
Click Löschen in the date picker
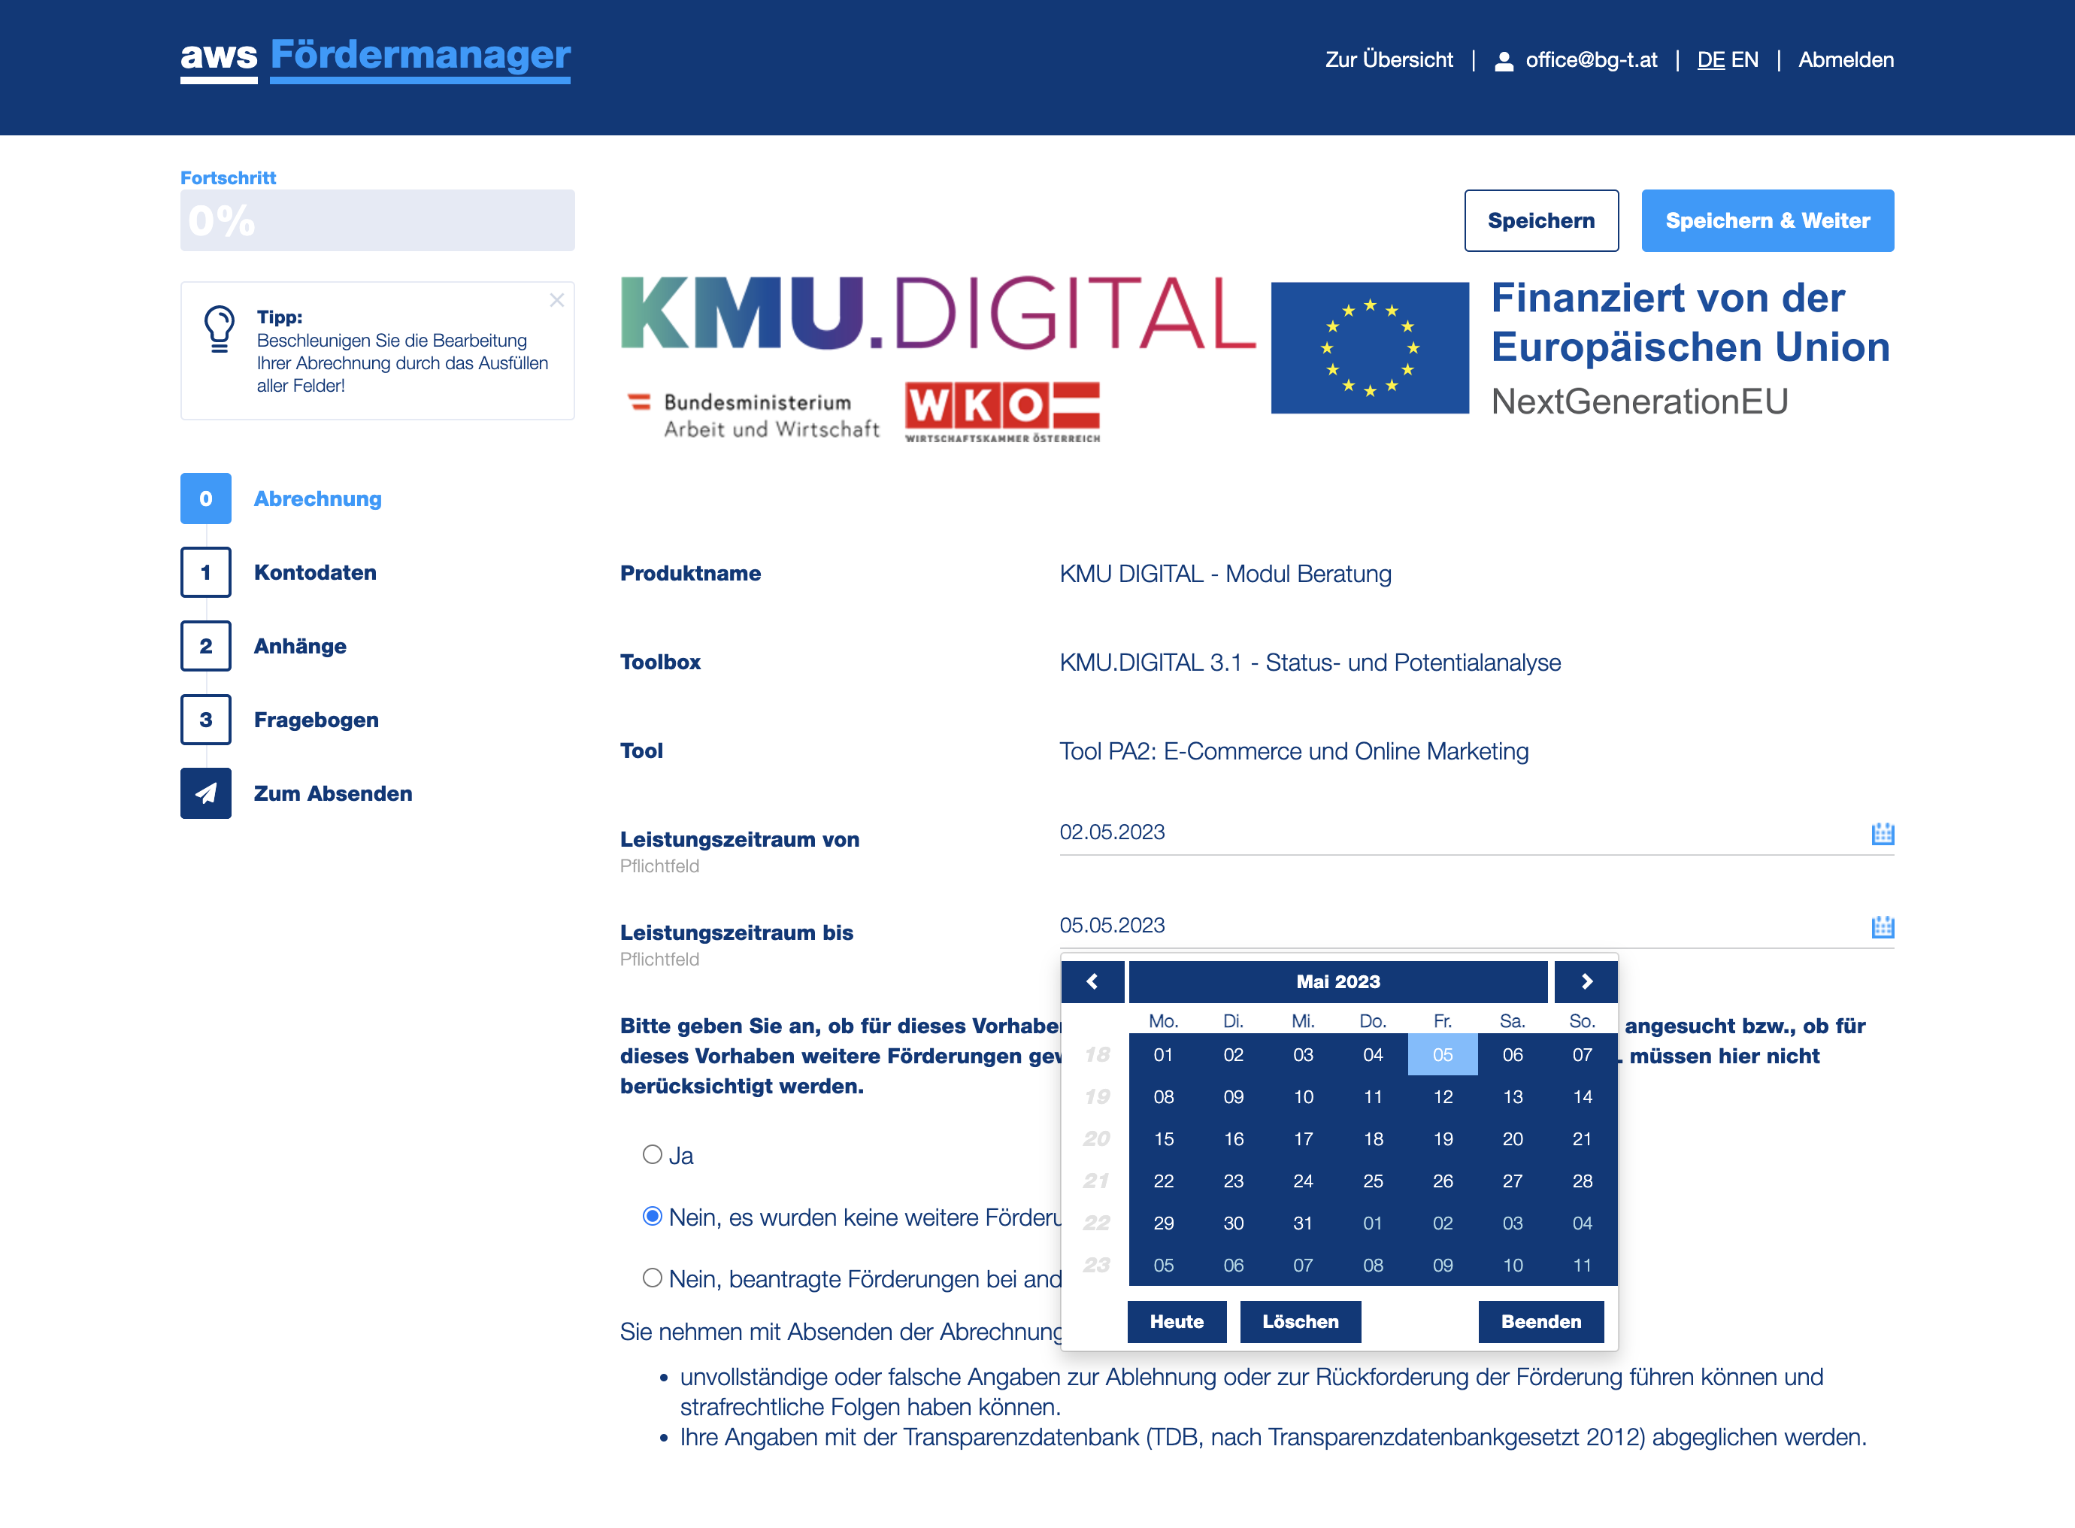coord(1300,1320)
